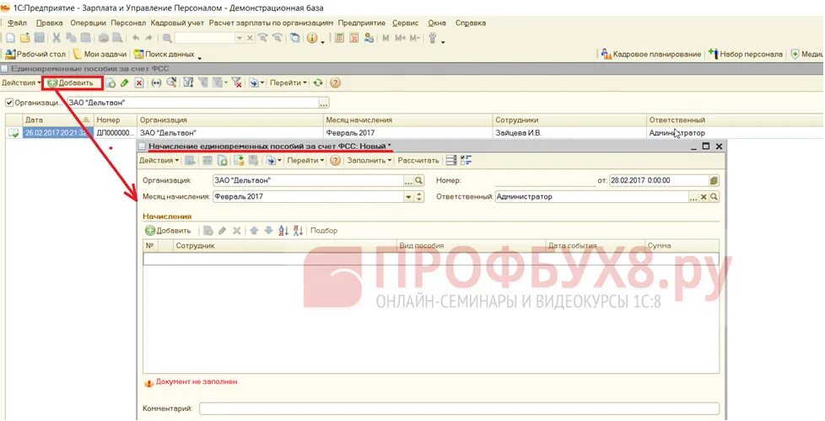Open the Справка menu

[471, 23]
